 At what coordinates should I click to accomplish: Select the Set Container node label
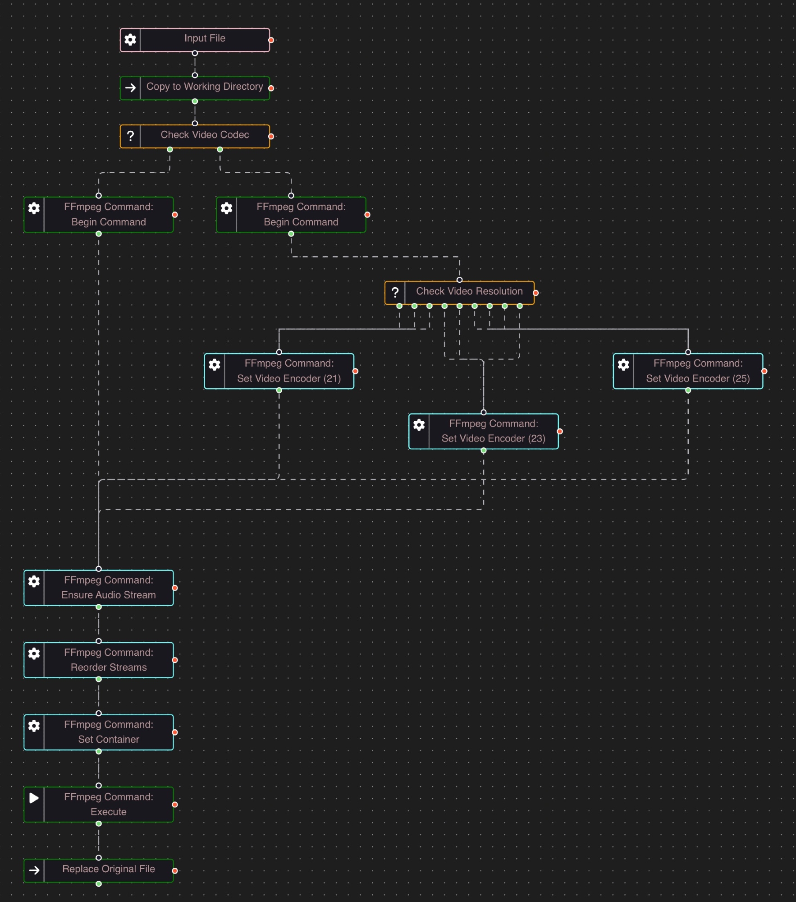[x=109, y=732]
